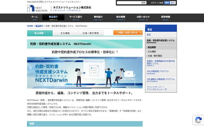204x127 pixels.
Task: Select the 製品概要 tab
Action: click(40, 33)
